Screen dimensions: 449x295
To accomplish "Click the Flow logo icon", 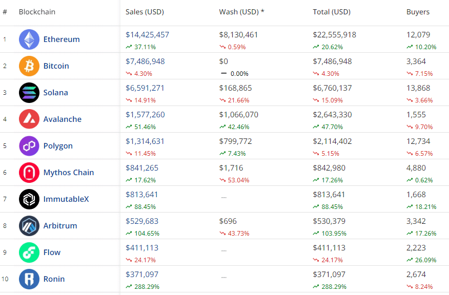I will (29, 252).
